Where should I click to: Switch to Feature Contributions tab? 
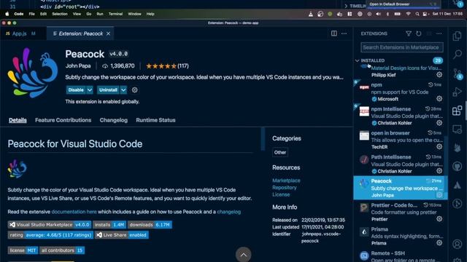tap(63, 120)
